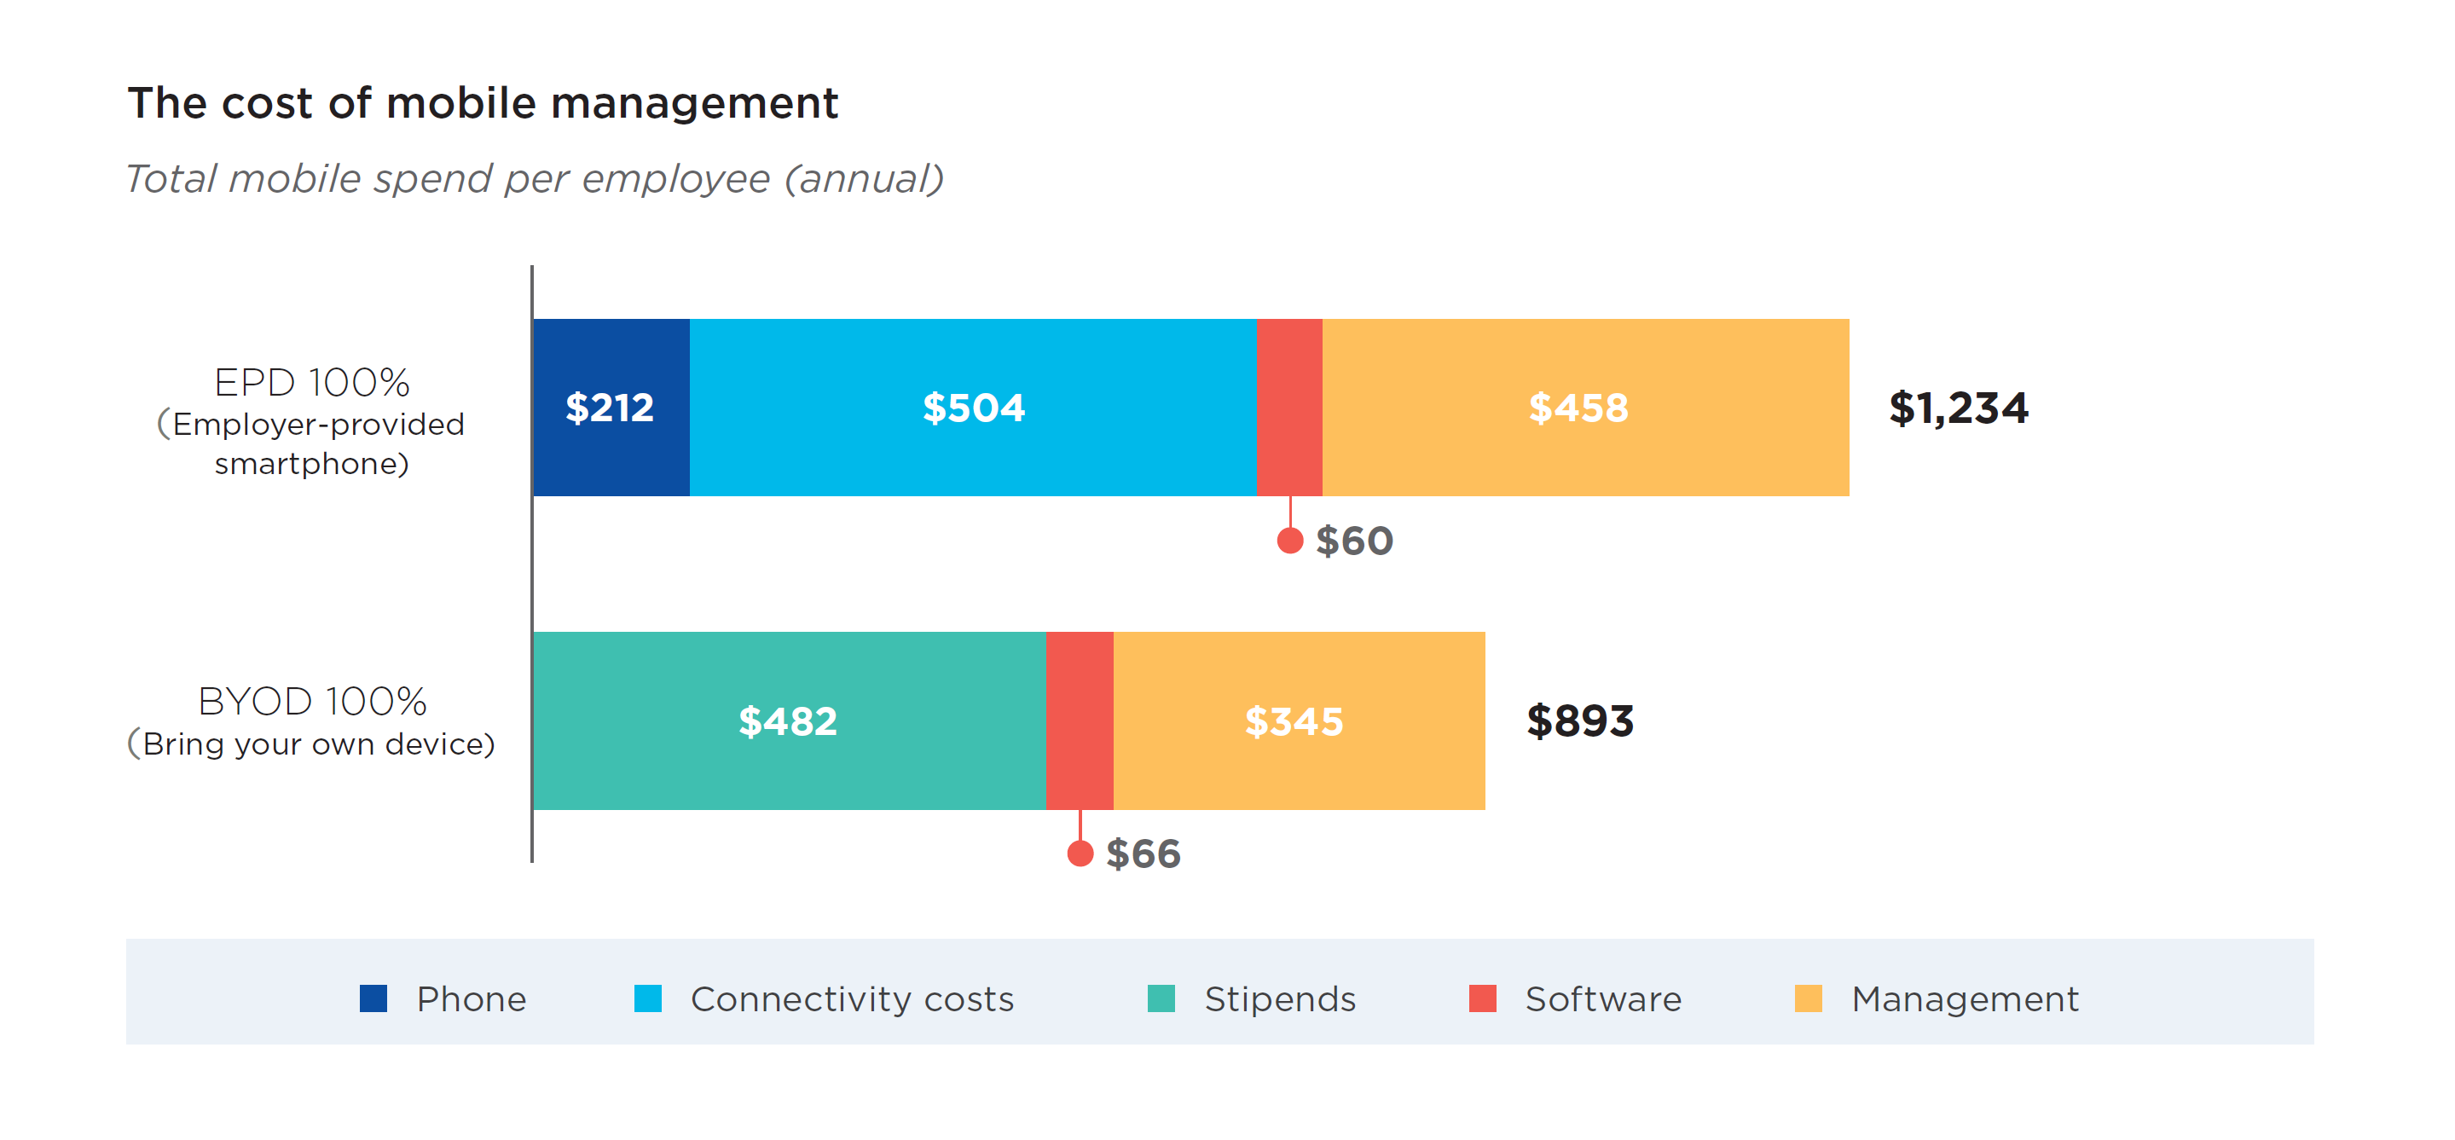Click the red software segment in BYOD bar

(1079, 720)
